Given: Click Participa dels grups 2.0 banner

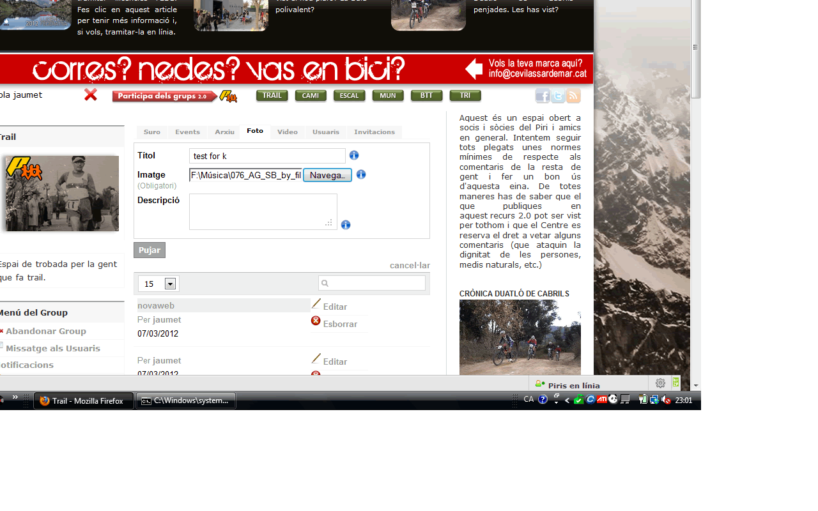Looking at the screenshot, I should point(166,96).
